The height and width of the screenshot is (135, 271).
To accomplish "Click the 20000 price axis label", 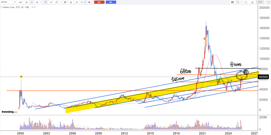I will (263, 100).
